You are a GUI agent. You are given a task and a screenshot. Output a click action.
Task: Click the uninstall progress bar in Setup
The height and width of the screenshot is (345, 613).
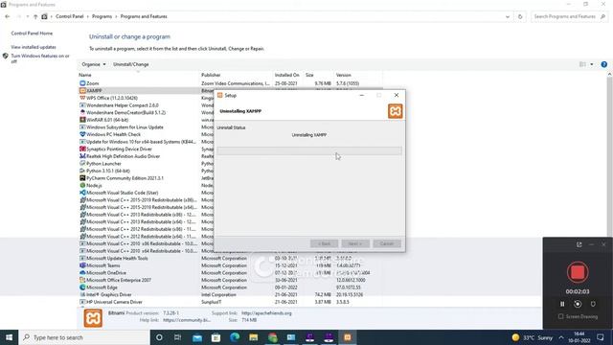click(x=309, y=150)
